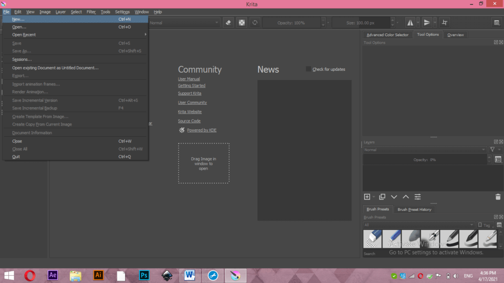This screenshot has width=504, height=283.
Task: Visit the Krita Website link
Action: click(x=189, y=112)
